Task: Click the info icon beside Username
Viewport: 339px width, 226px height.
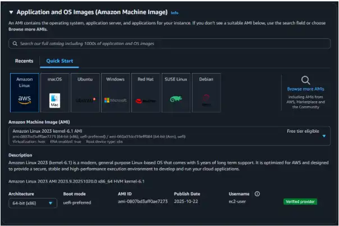Action: tap(257, 194)
